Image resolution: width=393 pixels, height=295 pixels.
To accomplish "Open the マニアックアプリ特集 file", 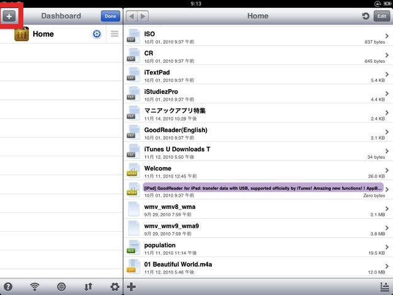I will coord(258,113).
